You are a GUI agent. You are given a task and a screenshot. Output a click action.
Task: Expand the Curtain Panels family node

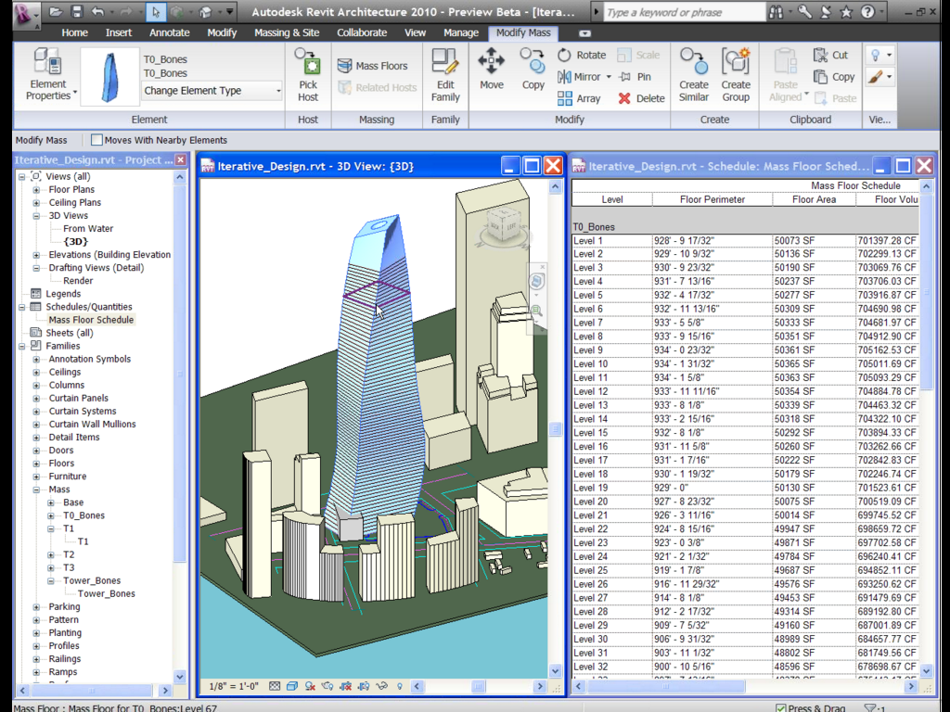pos(36,398)
